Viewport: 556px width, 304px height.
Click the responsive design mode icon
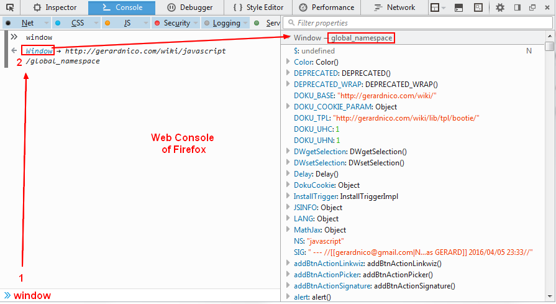click(x=477, y=7)
